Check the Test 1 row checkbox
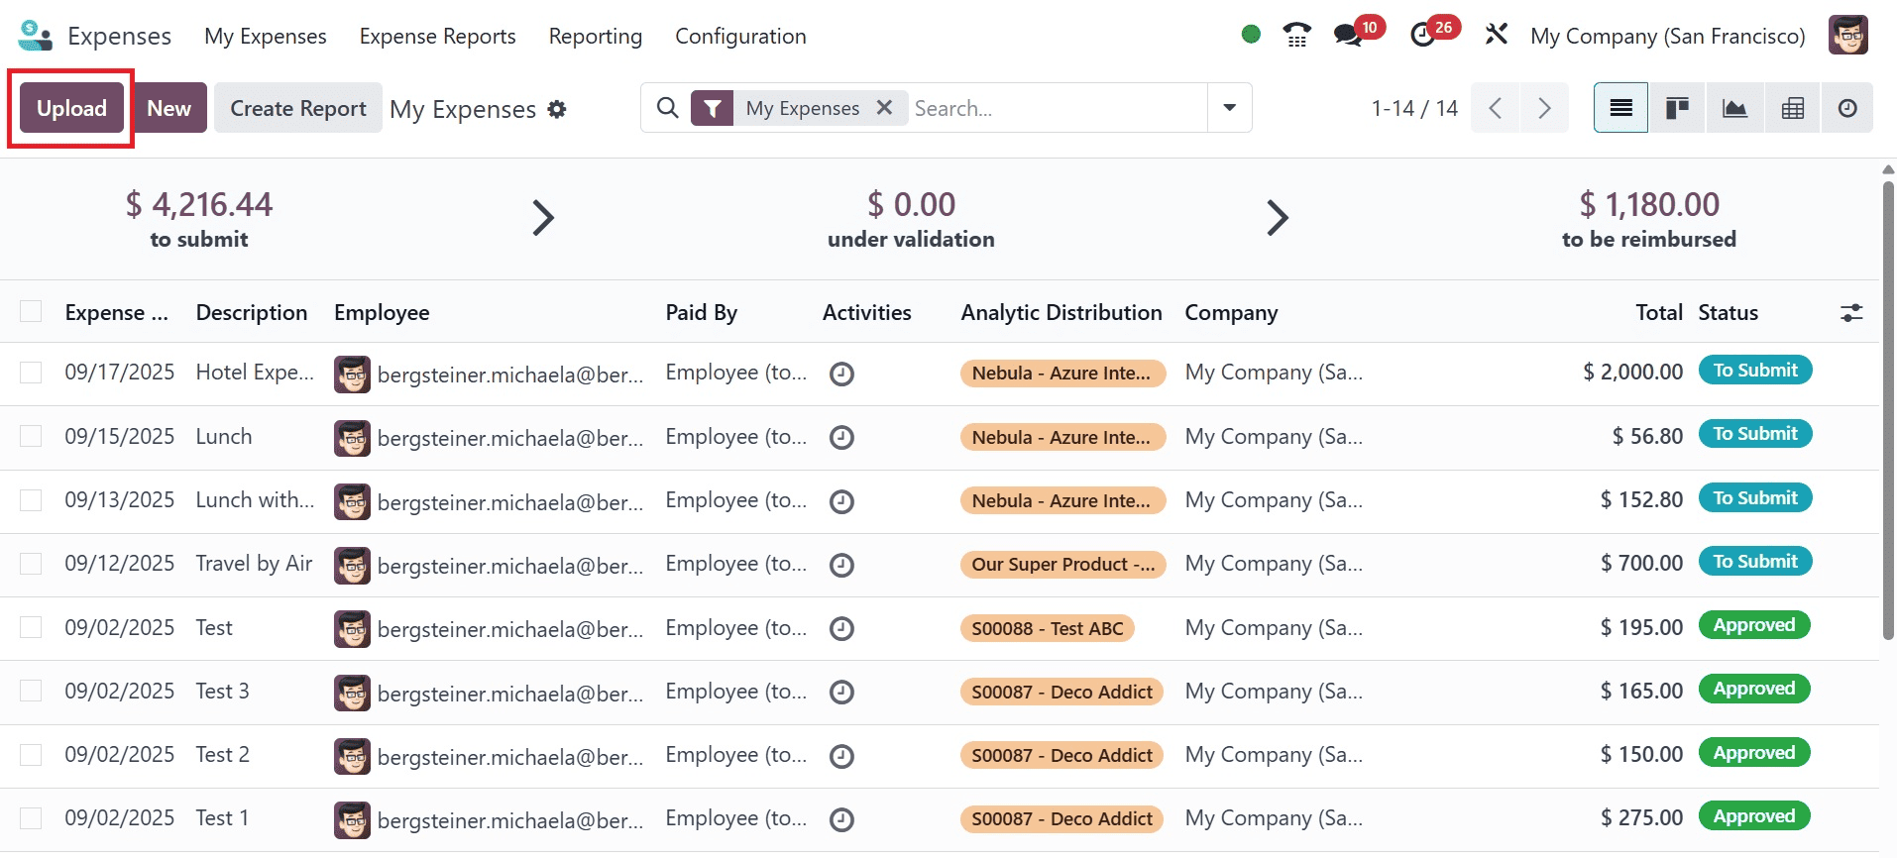1897x858 pixels. tap(31, 818)
